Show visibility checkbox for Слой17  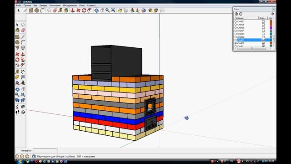[263, 21]
